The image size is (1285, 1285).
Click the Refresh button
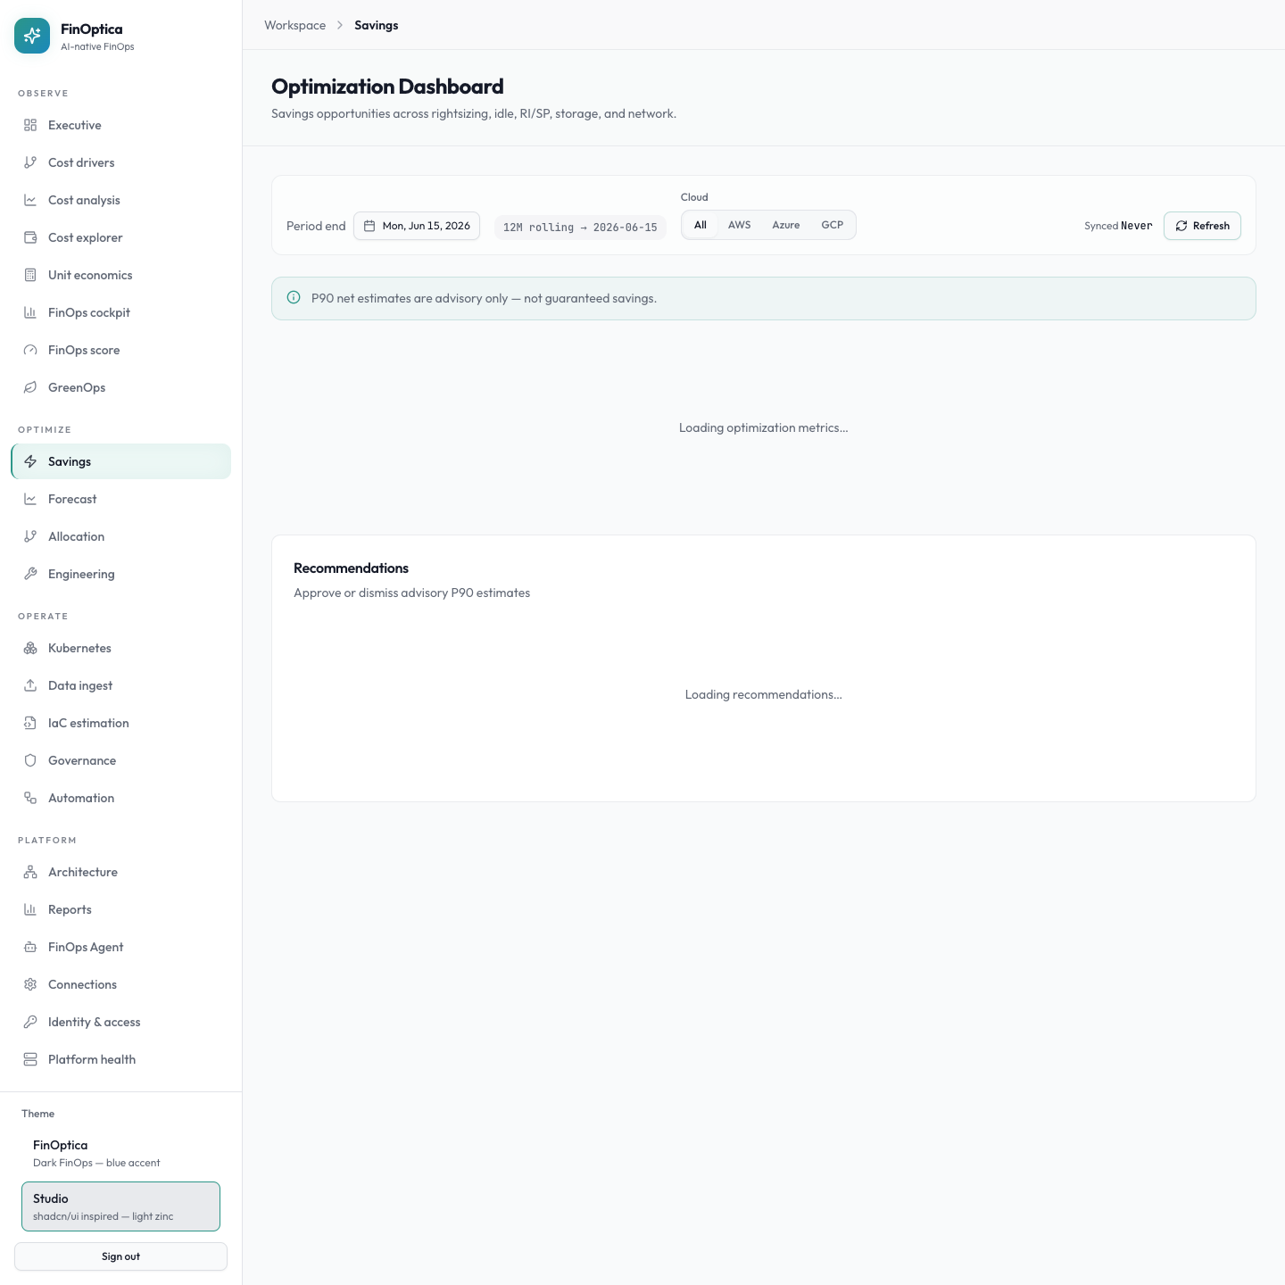[x=1202, y=226]
